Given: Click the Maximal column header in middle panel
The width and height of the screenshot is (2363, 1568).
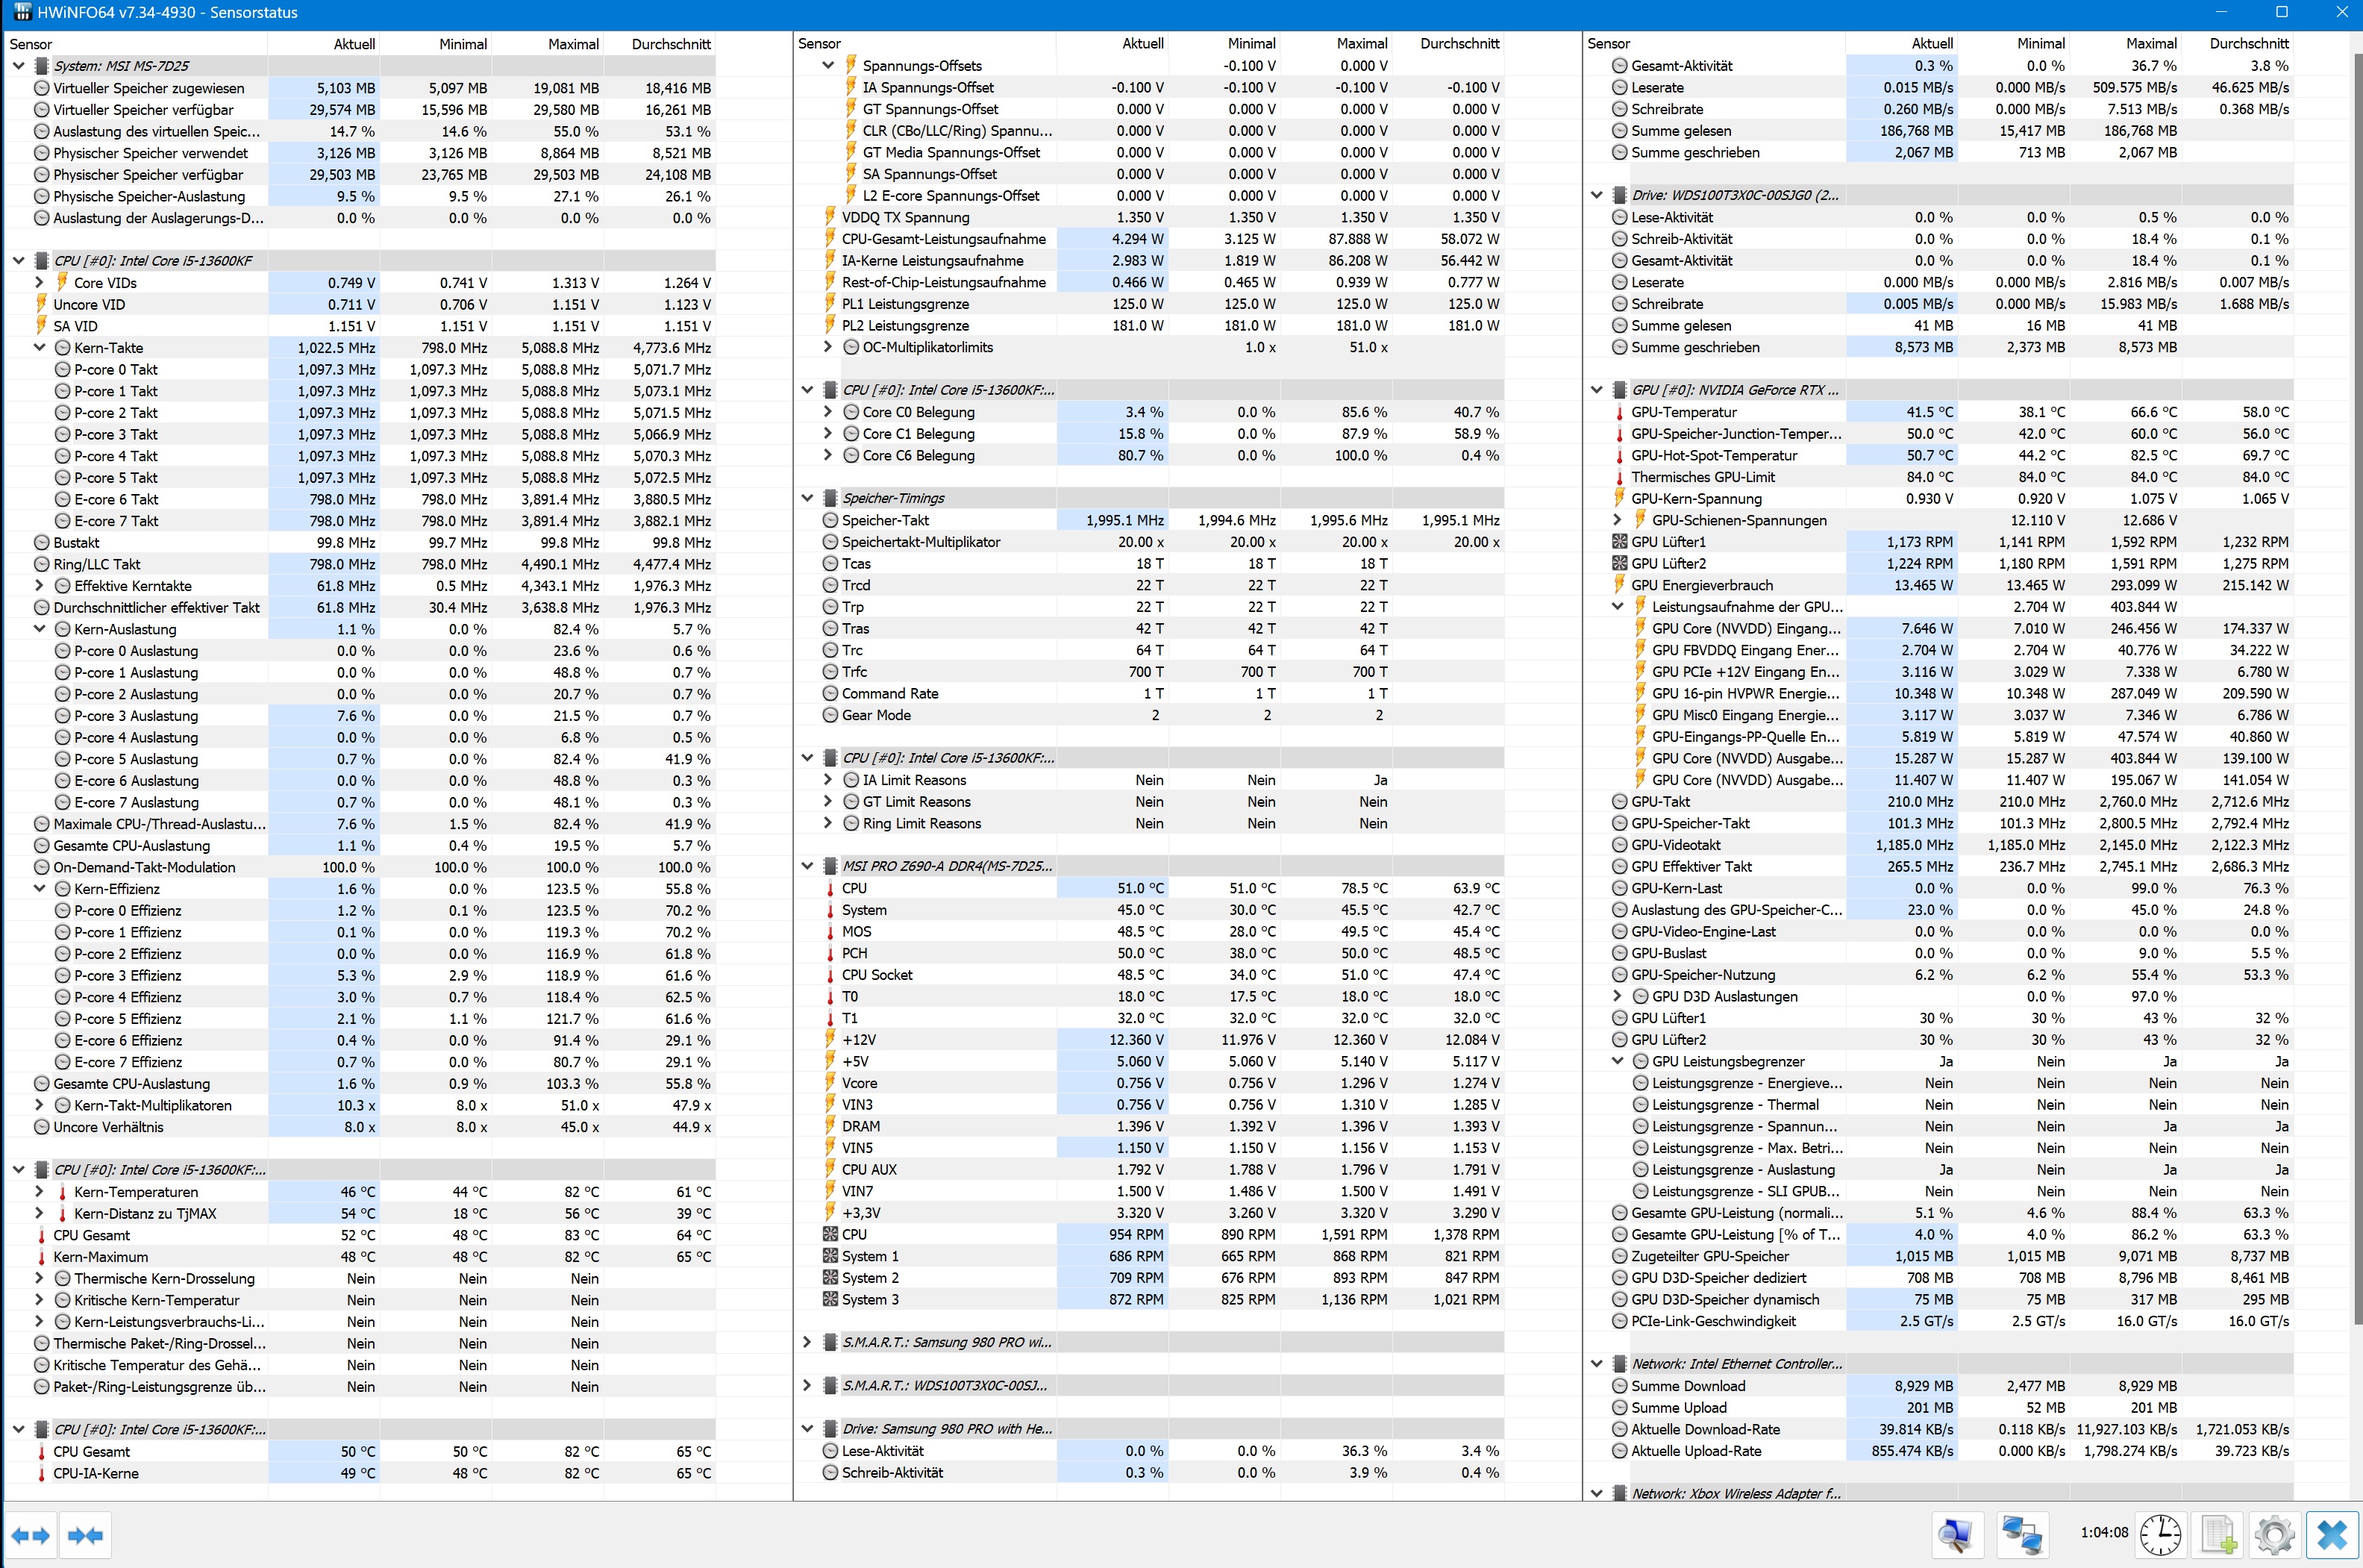Looking at the screenshot, I should pyautogui.click(x=1362, y=44).
